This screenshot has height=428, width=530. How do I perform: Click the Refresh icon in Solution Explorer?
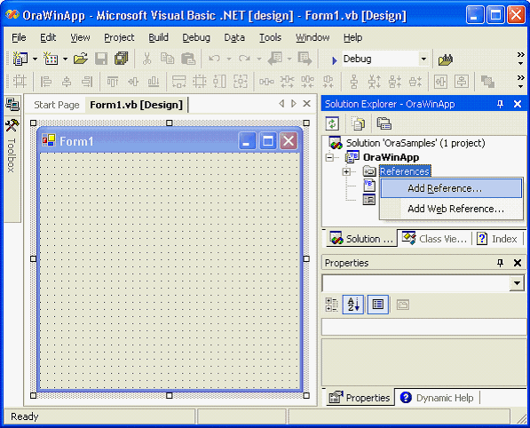pos(332,123)
